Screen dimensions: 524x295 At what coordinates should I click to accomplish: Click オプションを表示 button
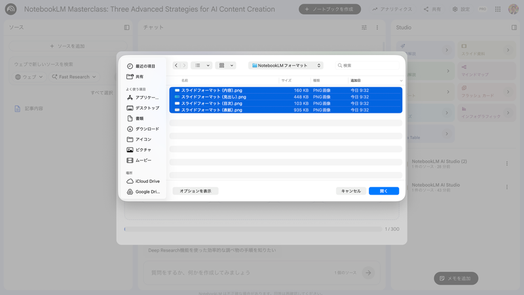point(195,191)
